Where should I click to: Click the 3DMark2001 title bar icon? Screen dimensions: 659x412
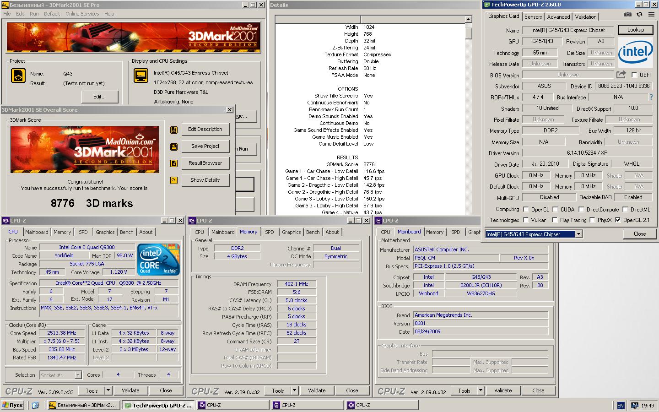[5, 5]
